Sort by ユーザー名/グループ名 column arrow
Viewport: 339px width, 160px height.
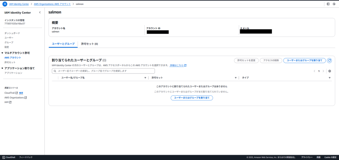(x=145, y=78)
